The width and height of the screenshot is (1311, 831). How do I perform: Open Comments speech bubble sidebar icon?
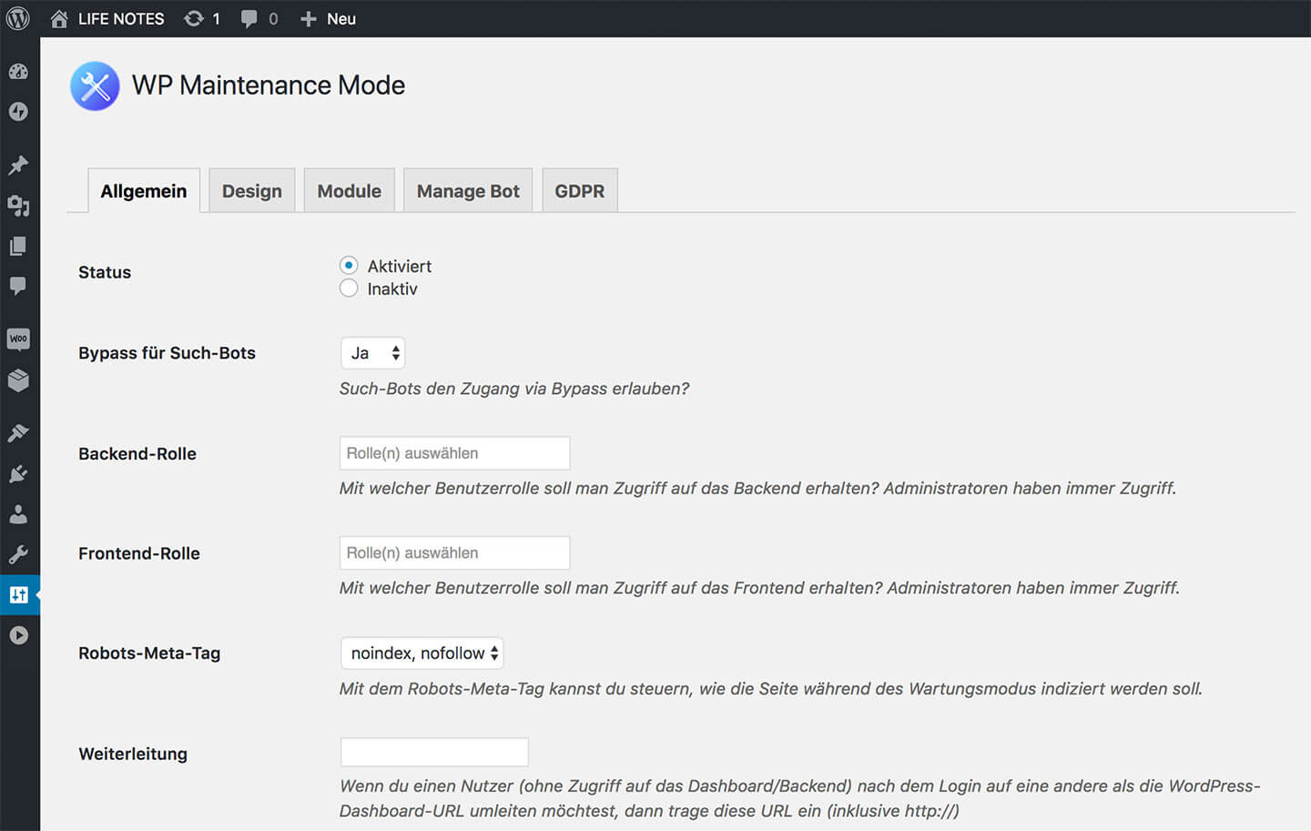[x=18, y=286]
